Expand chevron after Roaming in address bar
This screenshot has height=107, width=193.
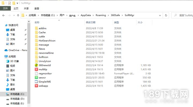(x=108, y=15)
